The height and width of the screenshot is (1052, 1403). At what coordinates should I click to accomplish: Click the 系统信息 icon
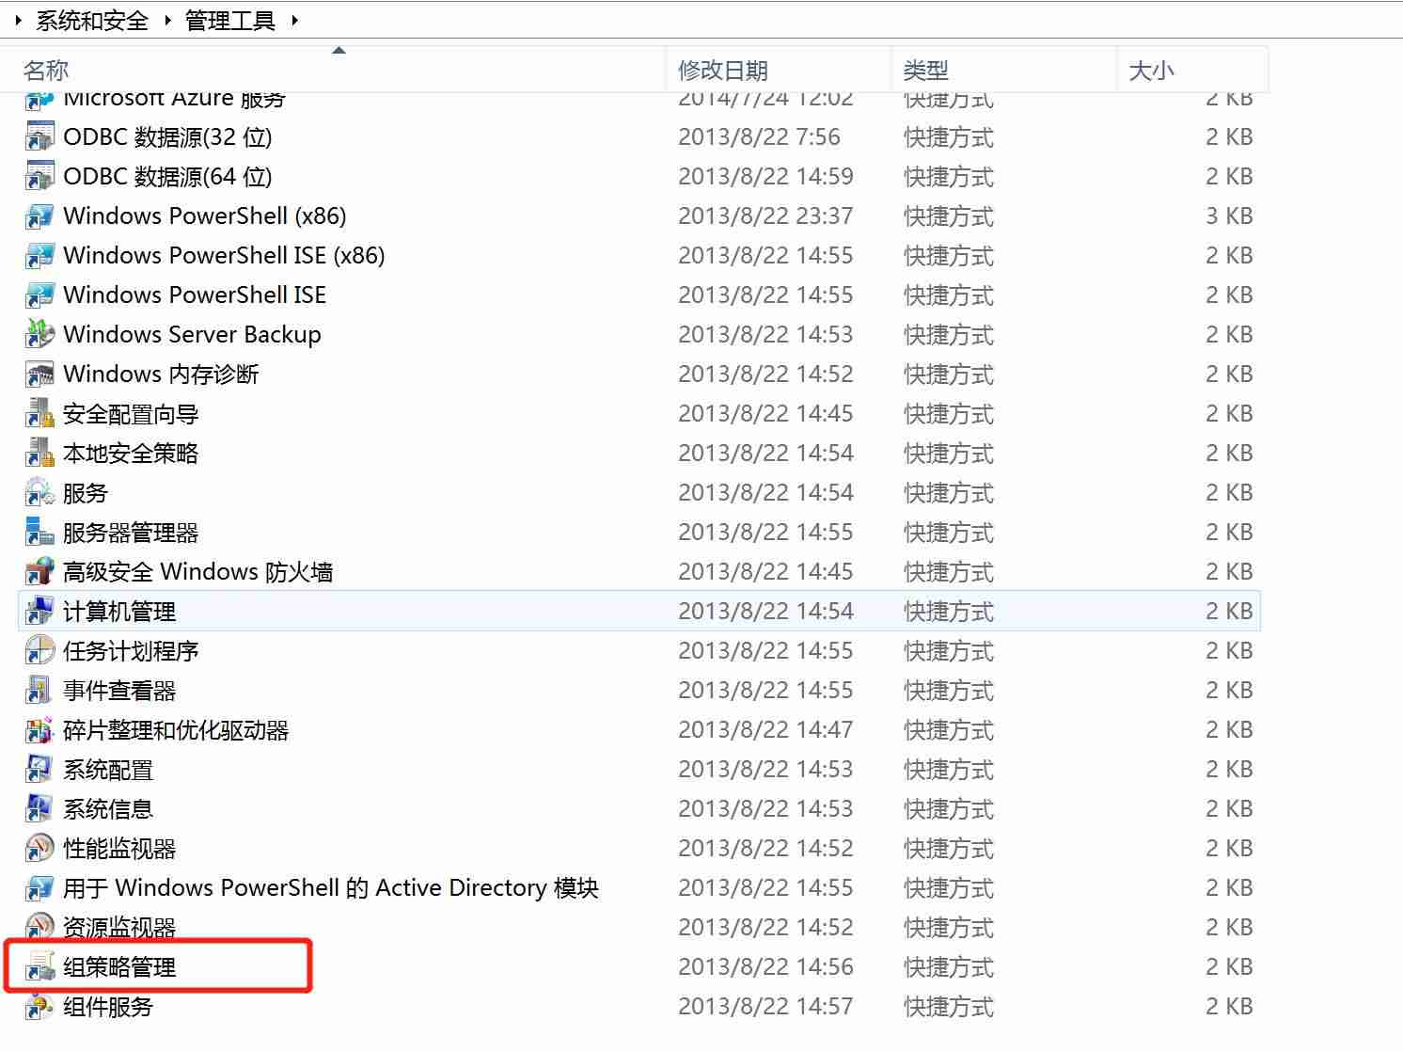(39, 809)
